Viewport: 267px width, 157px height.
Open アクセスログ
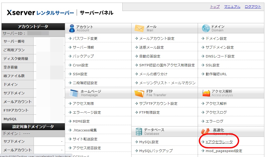tap(216, 112)
